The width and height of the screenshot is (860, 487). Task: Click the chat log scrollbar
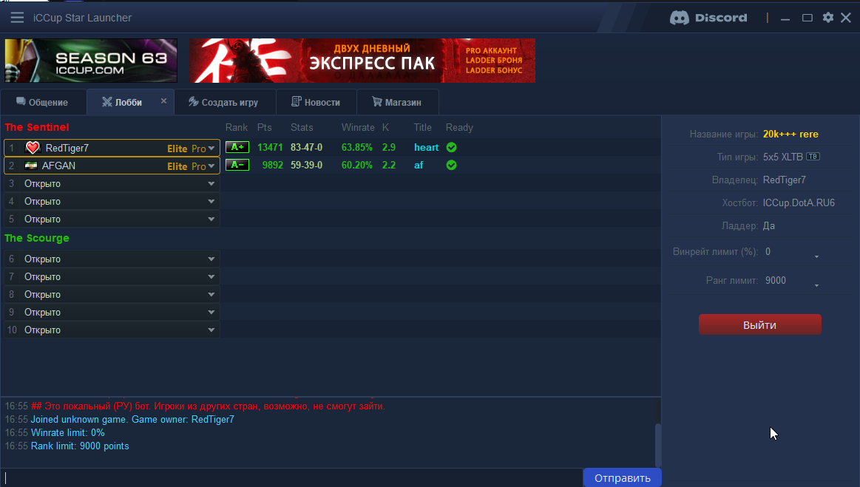tap(658, 444)
